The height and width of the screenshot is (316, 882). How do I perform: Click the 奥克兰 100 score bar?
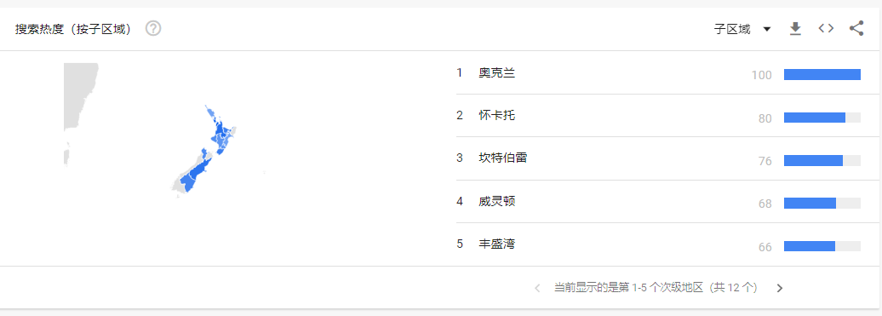click(822, 75)
